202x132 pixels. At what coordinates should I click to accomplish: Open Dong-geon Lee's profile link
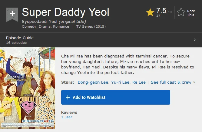[x=93, y=82]
